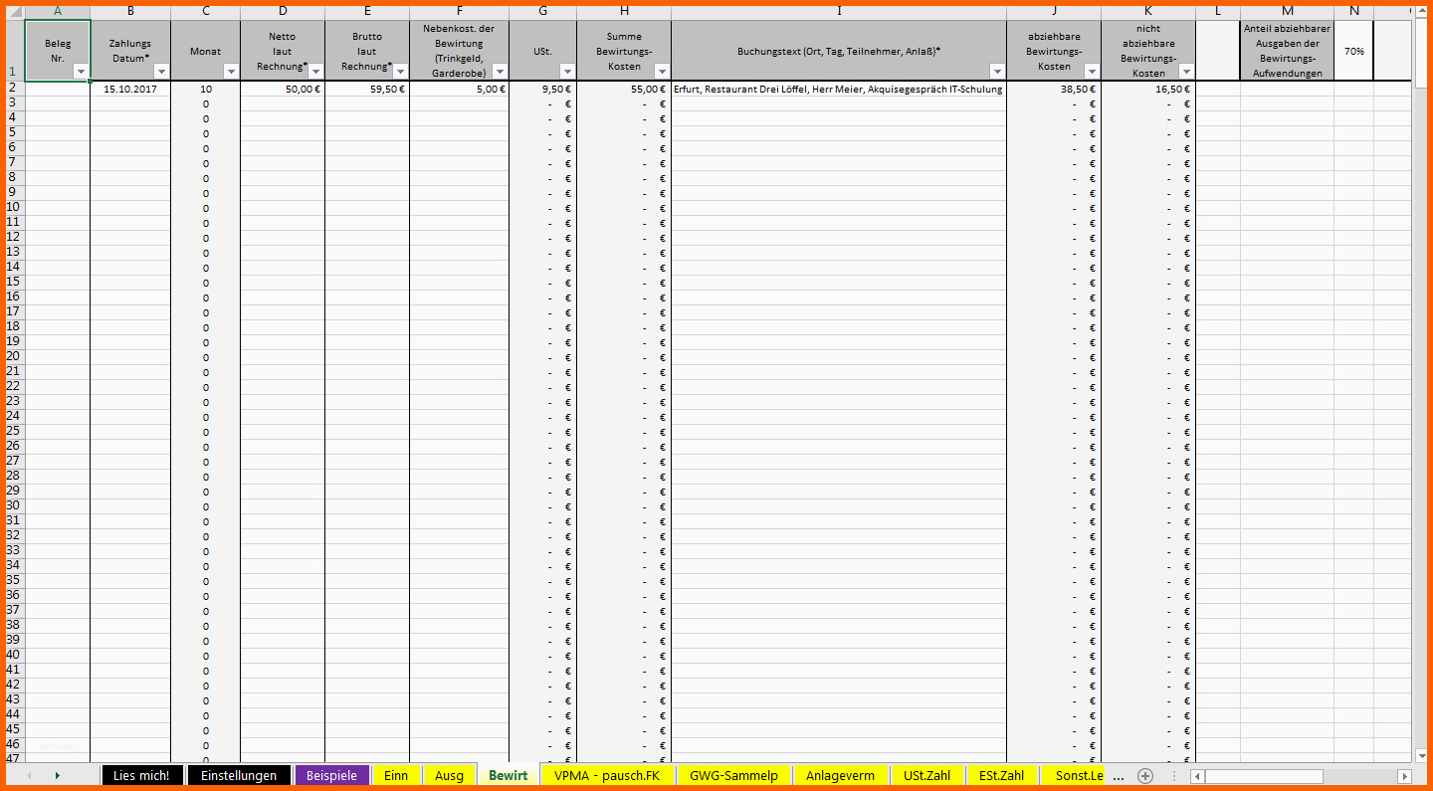1433x791 pixels.
Task: Go to the Ausg sheet tab
Action: 449,776
